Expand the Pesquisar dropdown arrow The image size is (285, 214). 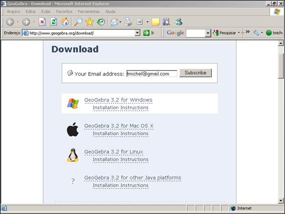pyautogui.click(x=239, y=33)
